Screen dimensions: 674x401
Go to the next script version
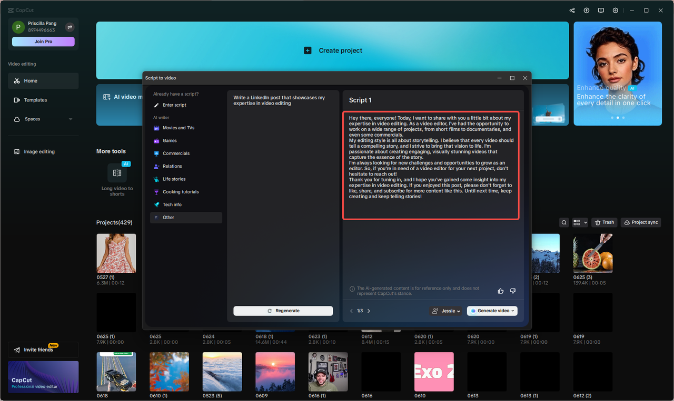click(369, 311)
